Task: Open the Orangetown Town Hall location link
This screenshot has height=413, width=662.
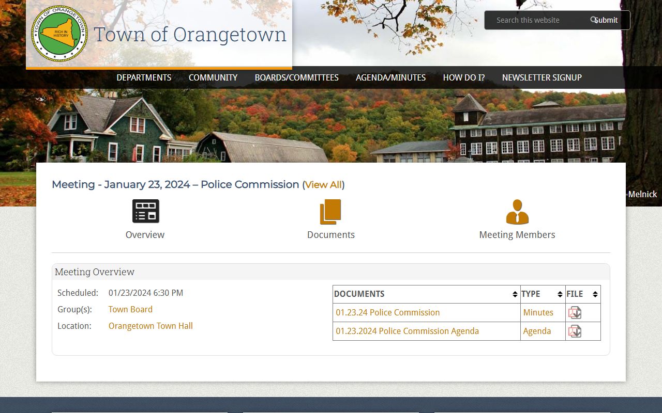Action: pyautogui.click(x=151, y=326)
